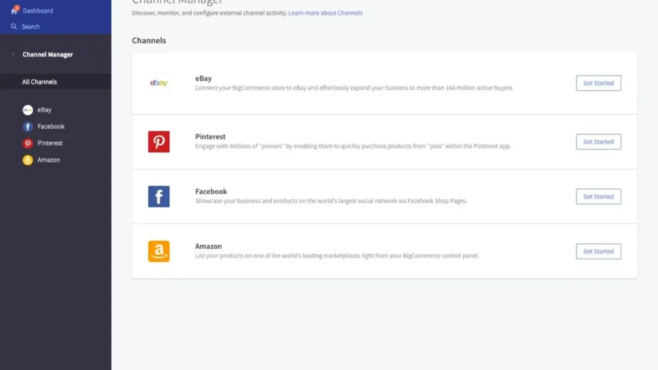658x370 pixels.
Task: Click the eBay icon in sidebar
Action: [x=27, y=110]
